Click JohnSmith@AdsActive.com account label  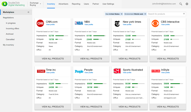[x=164, y=4]
